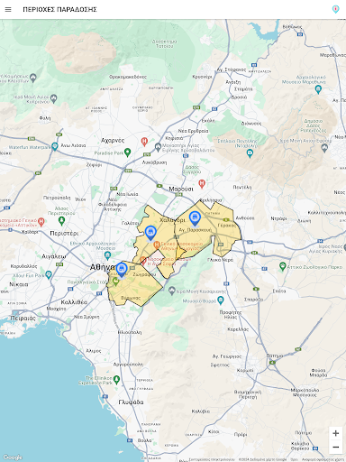Image resolution: width=346 pixels, height=462 pixels.
Task: Click Ιερά Μονή Αγίου Κυπριανού pin
Action: click(x=54, y=98)
